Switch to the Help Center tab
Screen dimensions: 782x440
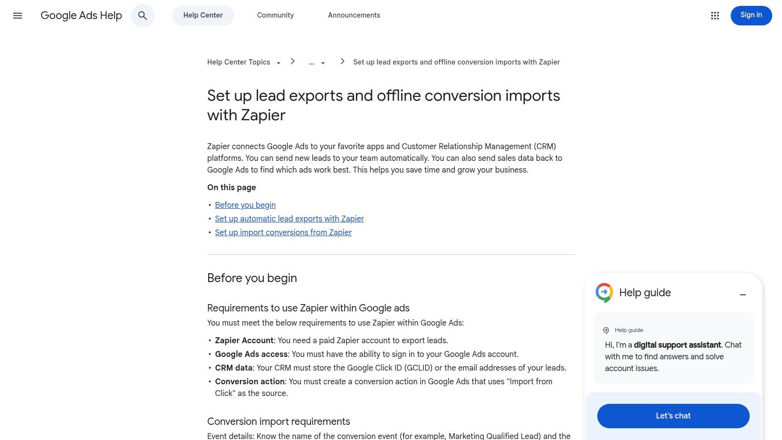(x=203, y=16)
